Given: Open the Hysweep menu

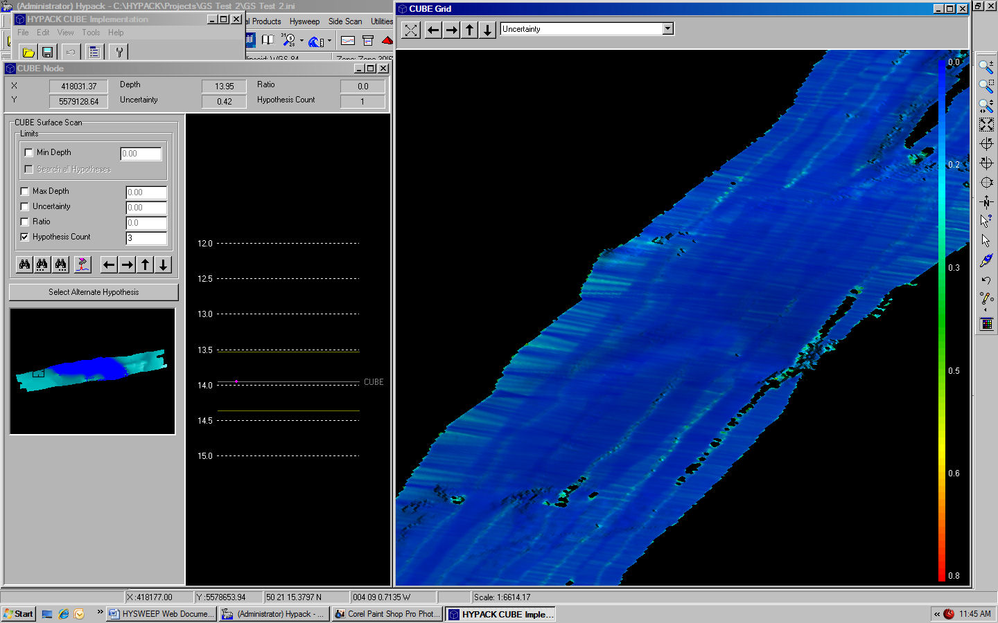Looking at the screenshot, I should point(304,21).
